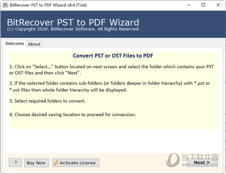Click the 'BitRecover PST to PDF Wizard' banner title
This screenshot has height=174, width=226.
coord(73,22)
